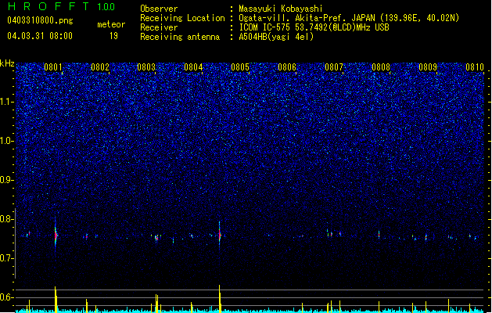Click the 0805 time marker
The image size is (492, 313).
click(x=240, y=67)
